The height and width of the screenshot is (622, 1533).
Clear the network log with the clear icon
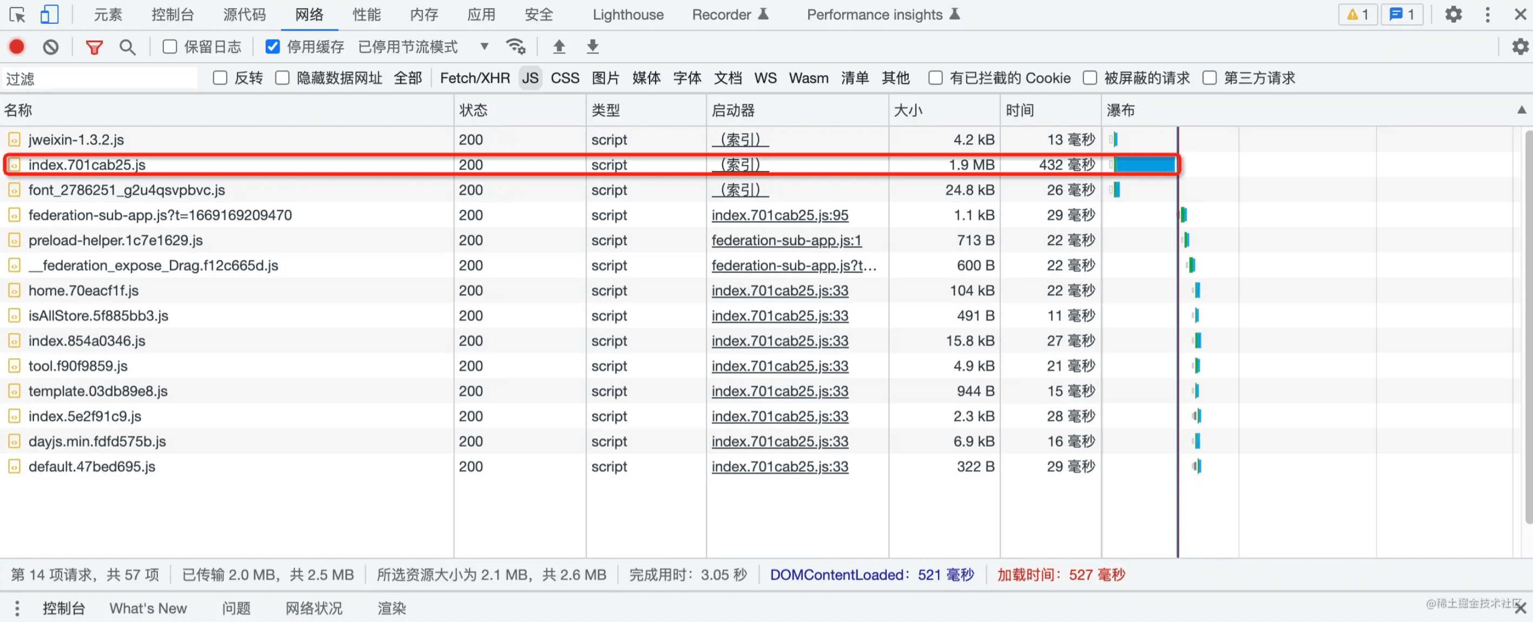coord(51,47)
